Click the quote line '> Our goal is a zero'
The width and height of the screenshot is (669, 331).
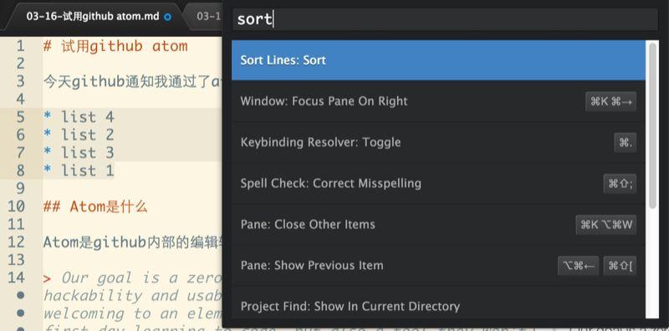[x=133, y=278]
